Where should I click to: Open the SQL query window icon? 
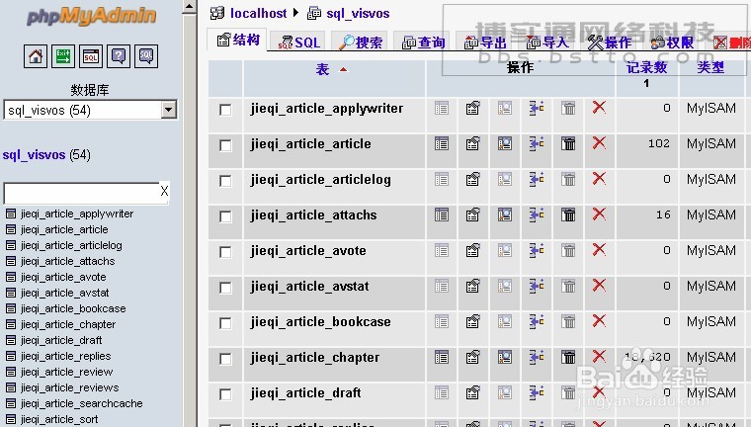coord(91,56)
